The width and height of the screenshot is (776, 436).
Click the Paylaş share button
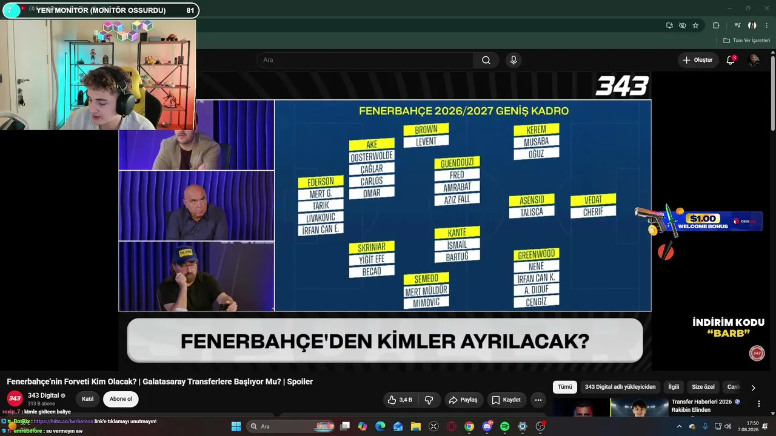tap(463, 400)
